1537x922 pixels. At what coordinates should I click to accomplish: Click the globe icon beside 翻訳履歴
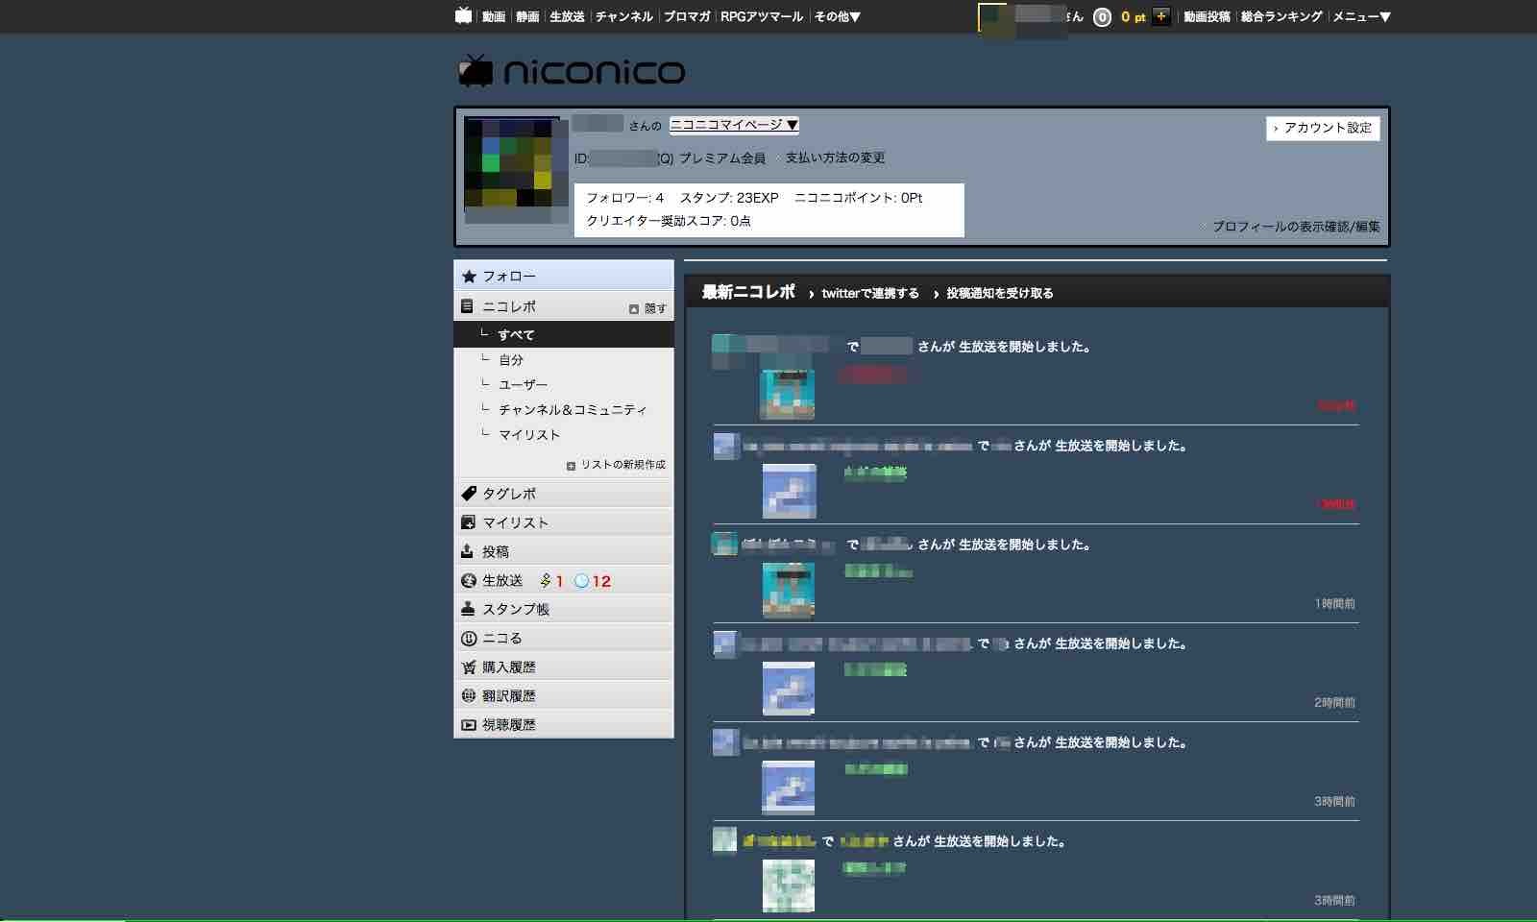tap(469, 695)
